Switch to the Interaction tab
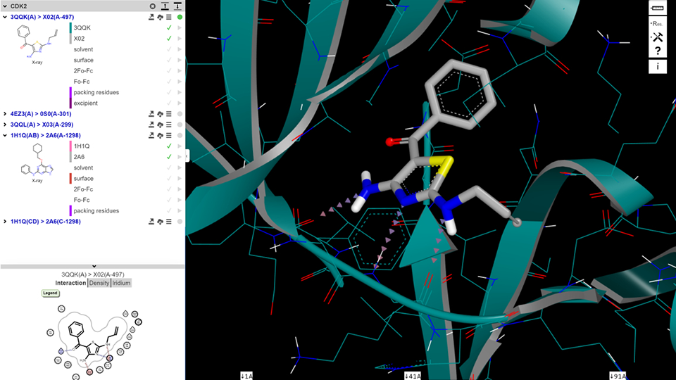Viewport: 676px width, 380px height. (70, 283)
